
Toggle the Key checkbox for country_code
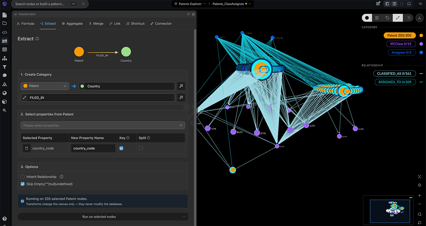(121, 148)
